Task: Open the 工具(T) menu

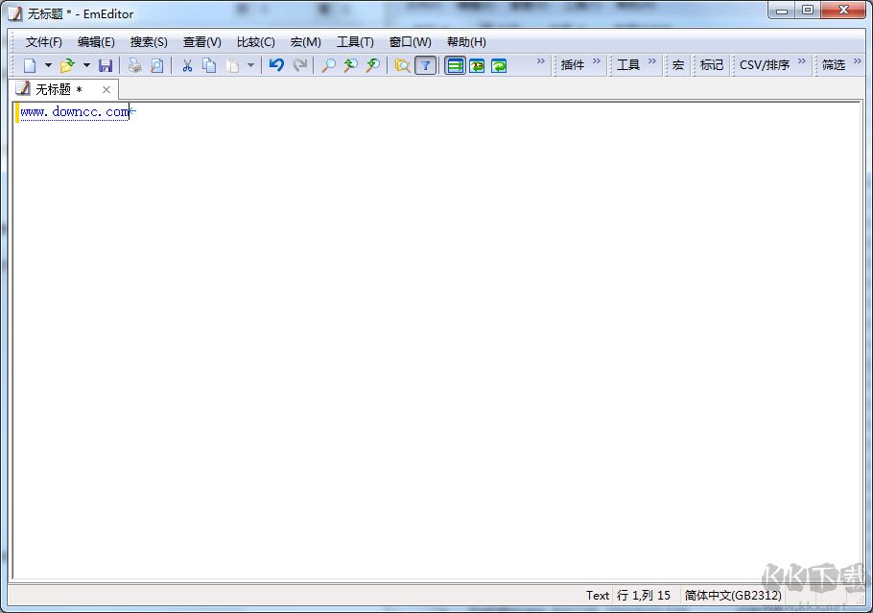Action: (x=355, y=41)
